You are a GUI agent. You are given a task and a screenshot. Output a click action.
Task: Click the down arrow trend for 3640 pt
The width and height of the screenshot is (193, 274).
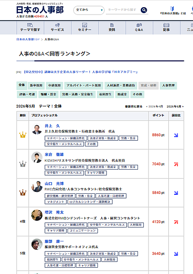click(x=176, y=254)
